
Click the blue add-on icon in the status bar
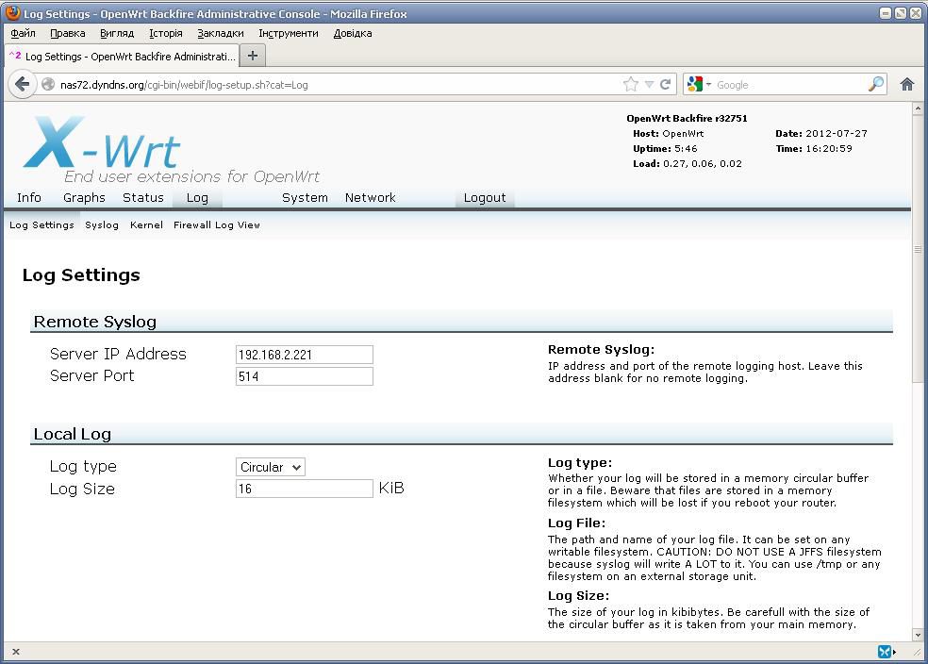point(885,652)
